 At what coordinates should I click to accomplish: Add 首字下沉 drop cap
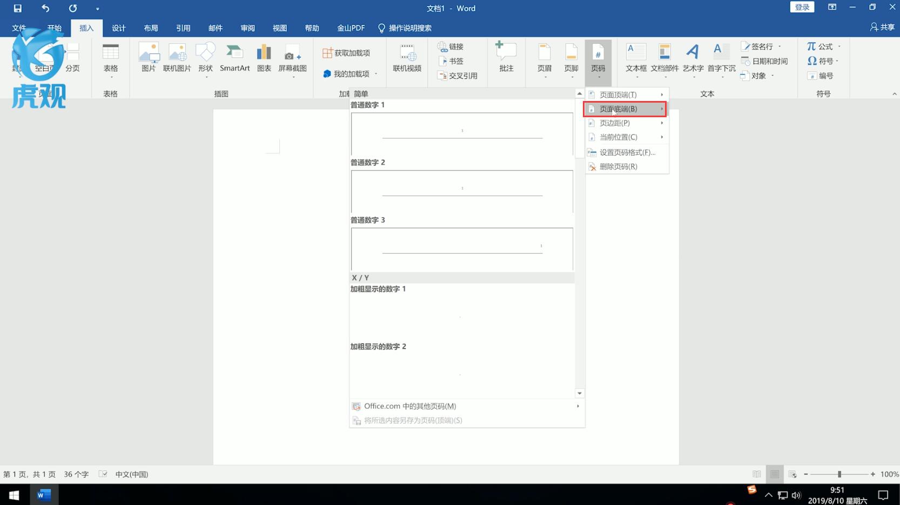click(x=721, y=60)
